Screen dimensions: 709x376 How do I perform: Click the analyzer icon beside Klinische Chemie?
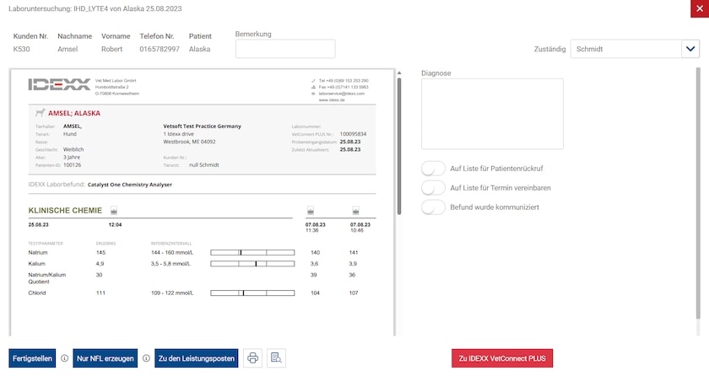(x=114, y=211)
